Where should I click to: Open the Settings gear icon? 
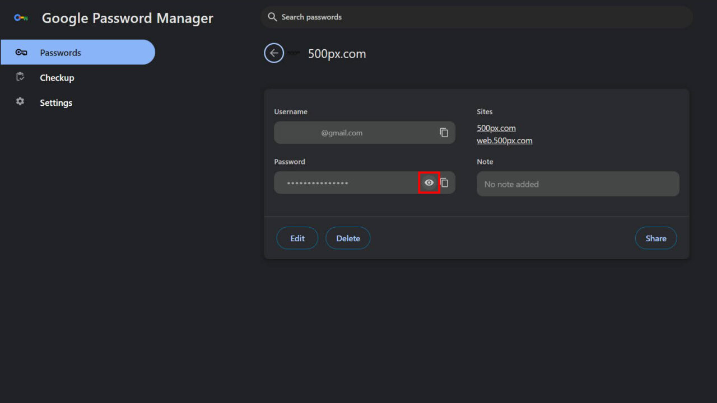19,101
